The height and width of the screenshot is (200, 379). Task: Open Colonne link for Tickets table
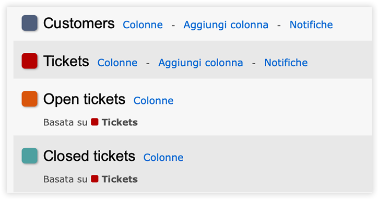tap(117, 63)
